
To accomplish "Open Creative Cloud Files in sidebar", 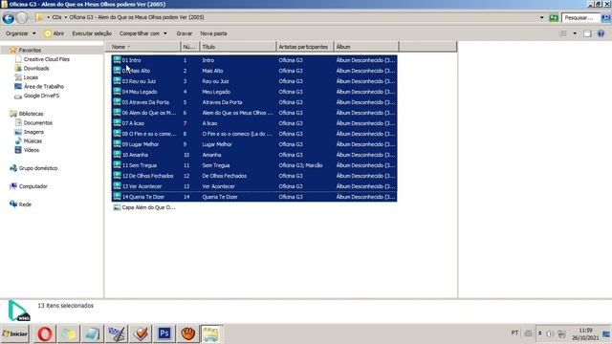I will (x=46, y=59).
